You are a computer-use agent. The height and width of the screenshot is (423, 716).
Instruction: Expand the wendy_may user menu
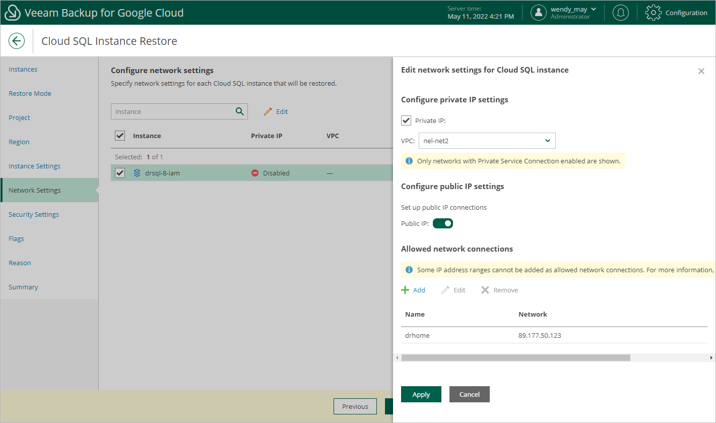click(573, 9)
